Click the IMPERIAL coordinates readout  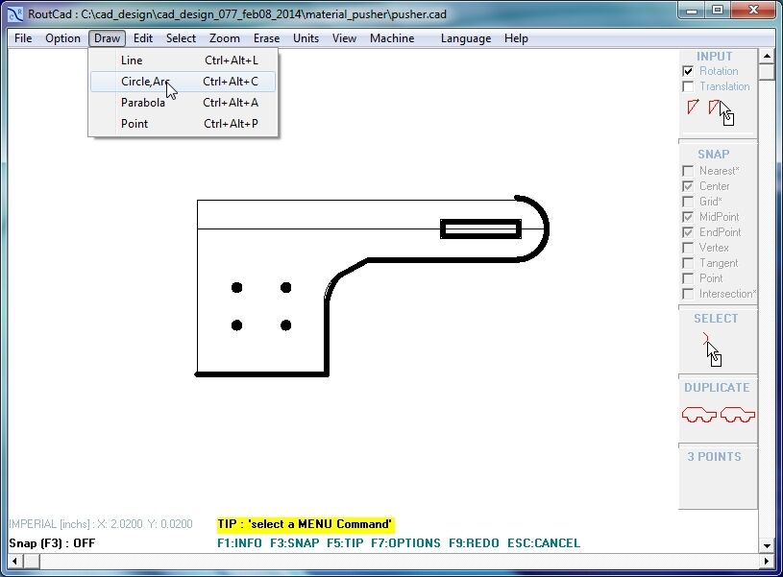[100, 524]
